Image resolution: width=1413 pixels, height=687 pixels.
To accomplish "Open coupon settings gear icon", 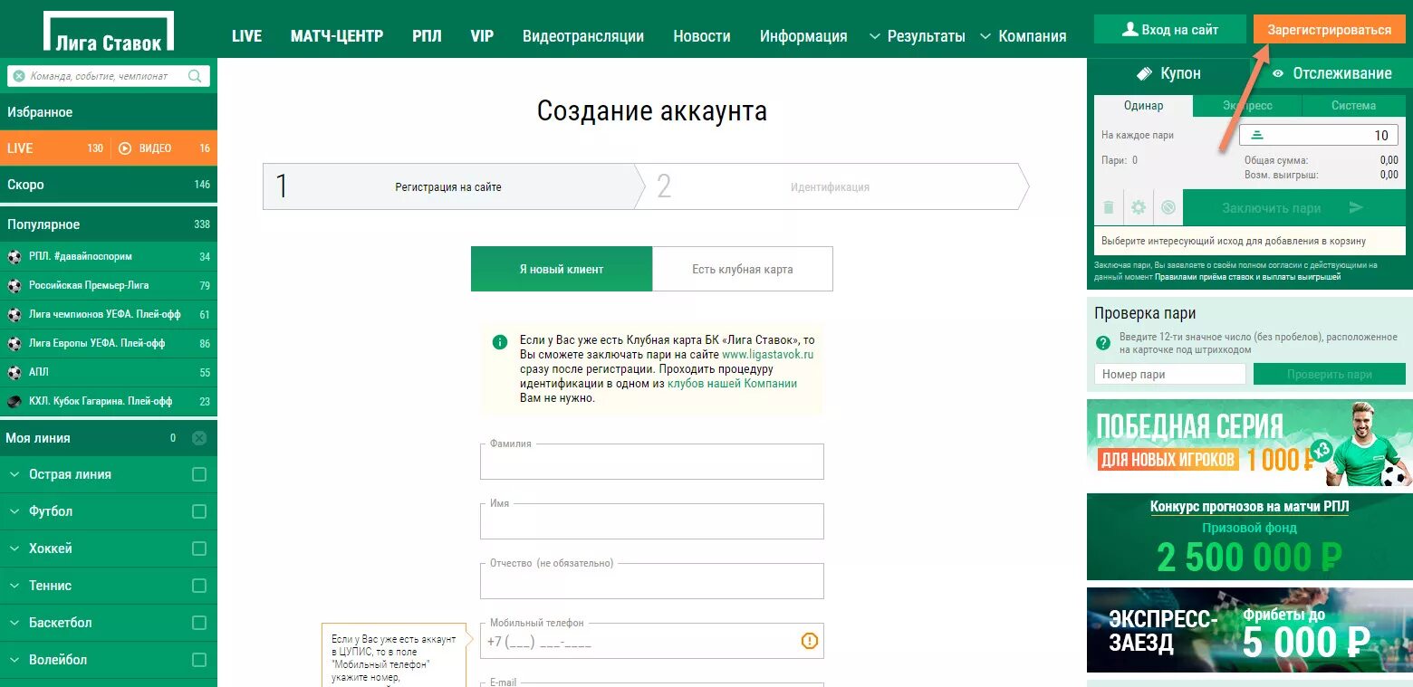I will point(1139,208).
